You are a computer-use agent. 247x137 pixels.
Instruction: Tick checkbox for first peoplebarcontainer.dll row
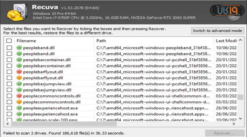coord(9,60)
